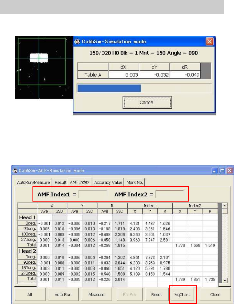Viewport: 234px width, 304px height.
Task: Open the AutoRun/Measure tab
Action: tap(33, 182)
